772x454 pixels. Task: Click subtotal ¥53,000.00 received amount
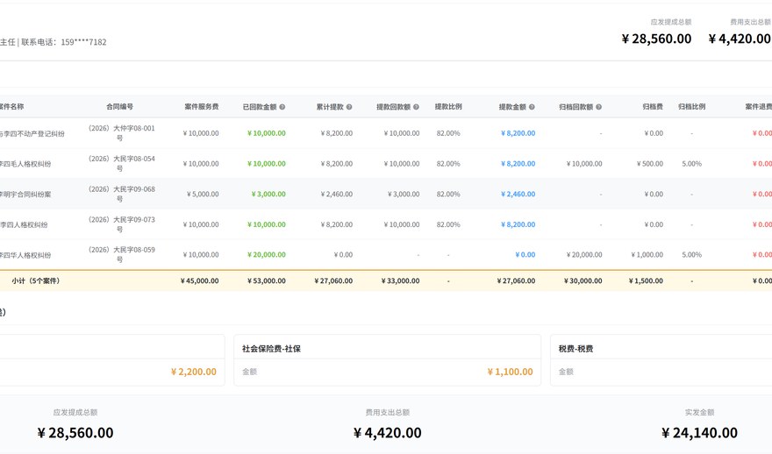click(x=267, y=280)
